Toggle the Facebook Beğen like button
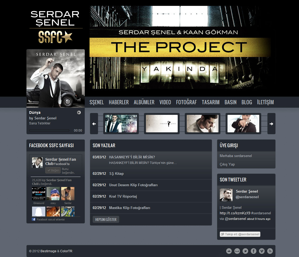This screenshot has width=299, height=257. click(x=53, y=170)
